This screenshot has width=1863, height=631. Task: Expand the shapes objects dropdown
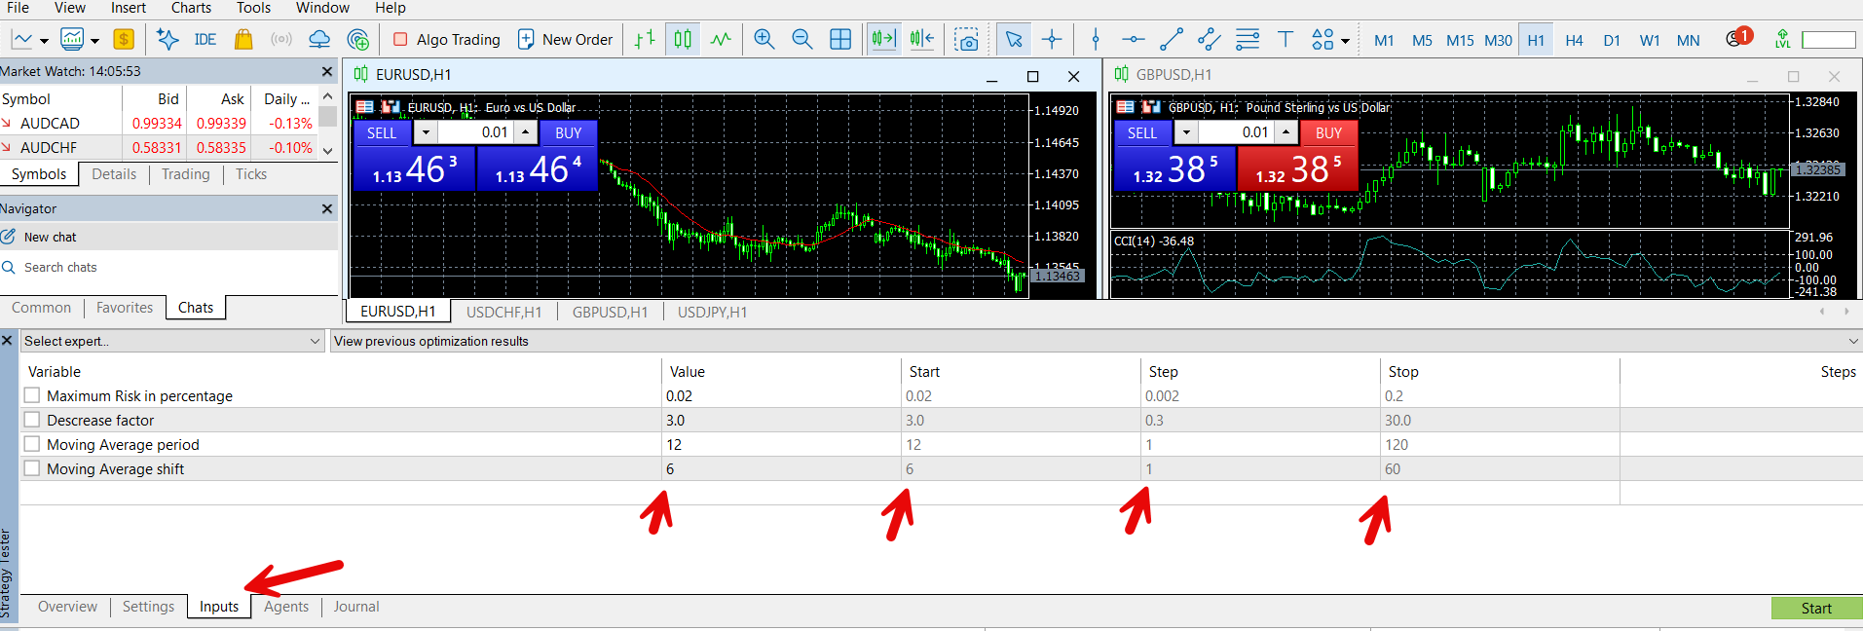[x=1345, y=41]
